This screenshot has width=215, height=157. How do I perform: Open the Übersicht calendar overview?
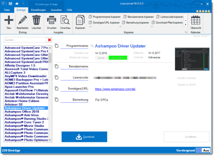196,22
